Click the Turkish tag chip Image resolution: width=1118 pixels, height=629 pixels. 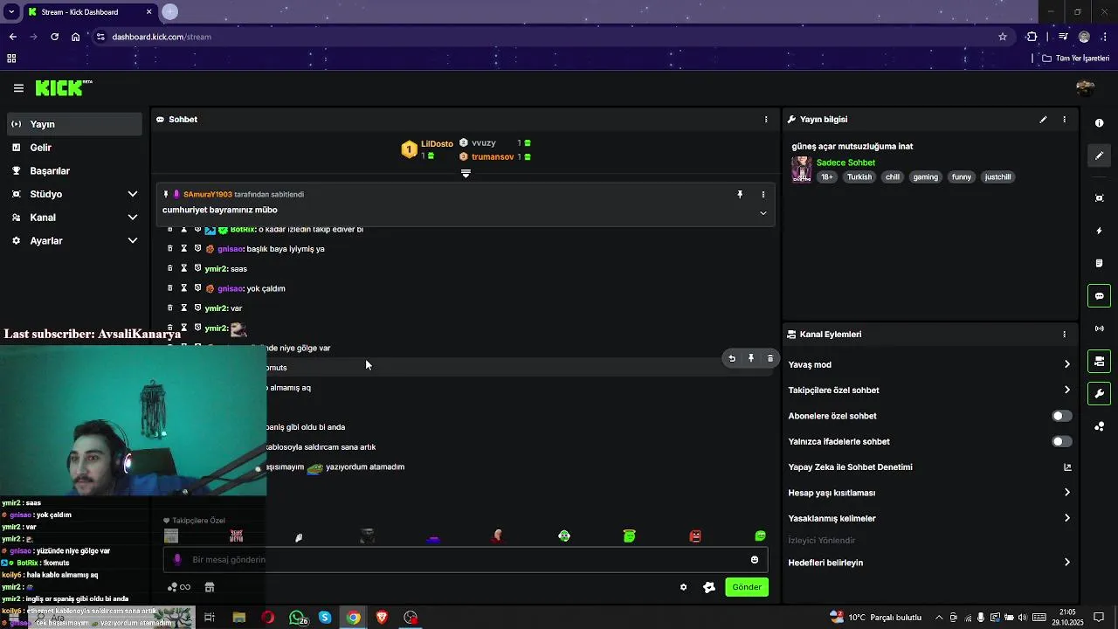coord(859,177)
